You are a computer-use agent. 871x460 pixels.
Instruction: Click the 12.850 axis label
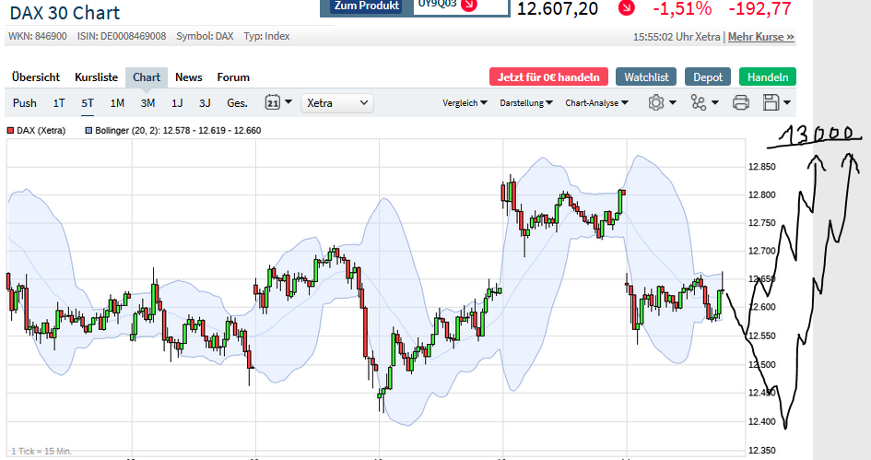click(762, 167)
